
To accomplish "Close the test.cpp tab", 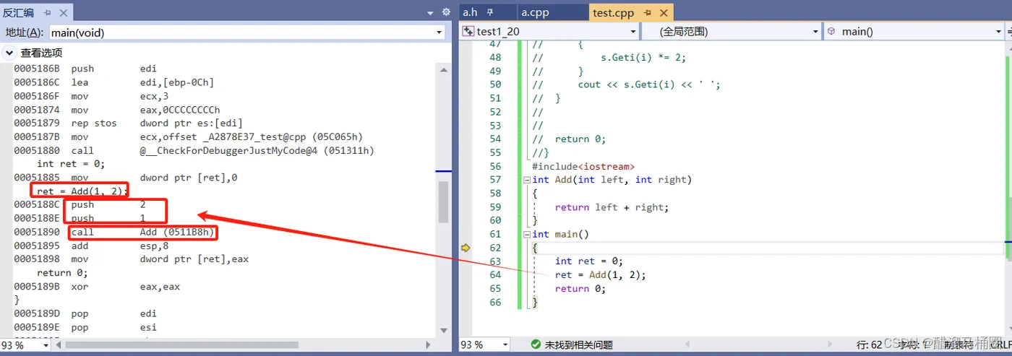I will pos(663,12).
